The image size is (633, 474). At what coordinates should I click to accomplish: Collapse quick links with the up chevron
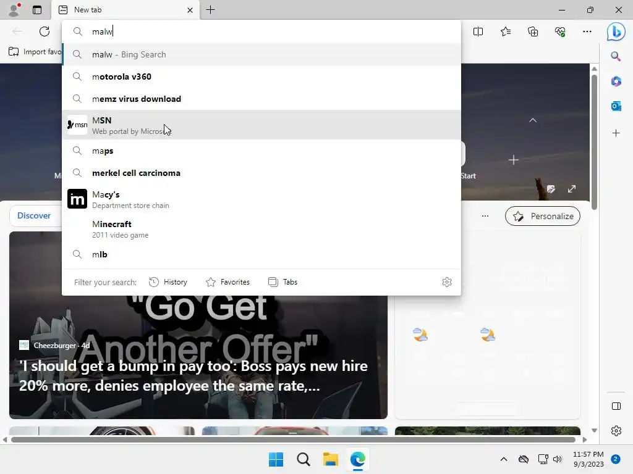pos(533,120)
